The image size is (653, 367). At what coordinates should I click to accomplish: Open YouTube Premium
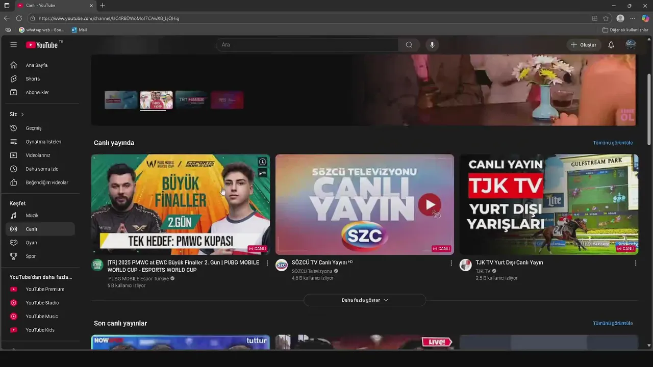point(41,289)
